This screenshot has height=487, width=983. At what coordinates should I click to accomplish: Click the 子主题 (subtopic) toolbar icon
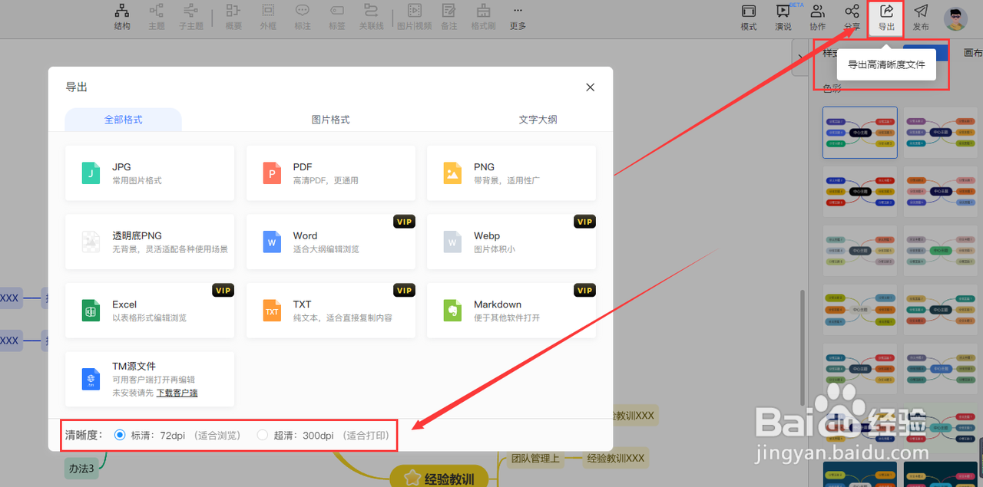191,17
